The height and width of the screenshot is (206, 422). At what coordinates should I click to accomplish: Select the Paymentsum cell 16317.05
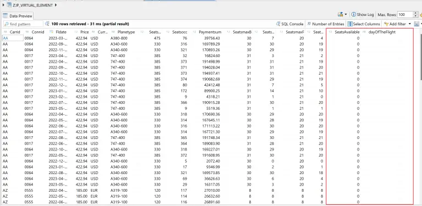click(x=212, y=184)
